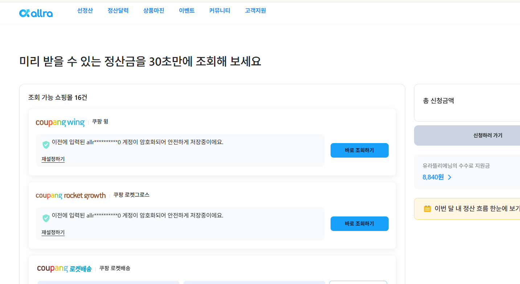This screenshot has height=284, width=520.
Task: Click 바로 조회하기 for 쿠팡 로켓그로스
Action: tap(359, 224)
